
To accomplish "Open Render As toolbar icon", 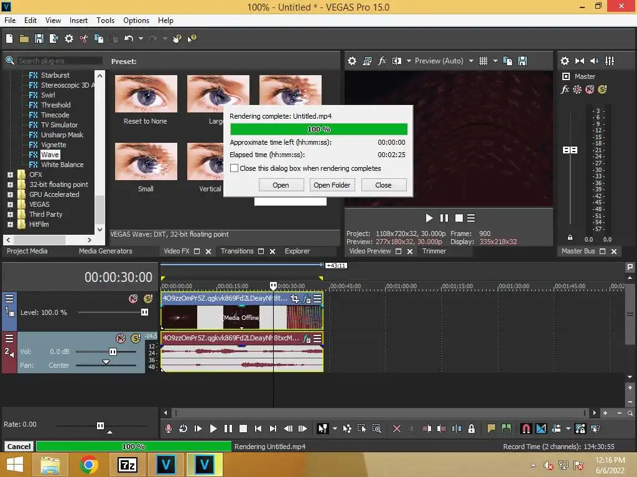I will point(53,39).
